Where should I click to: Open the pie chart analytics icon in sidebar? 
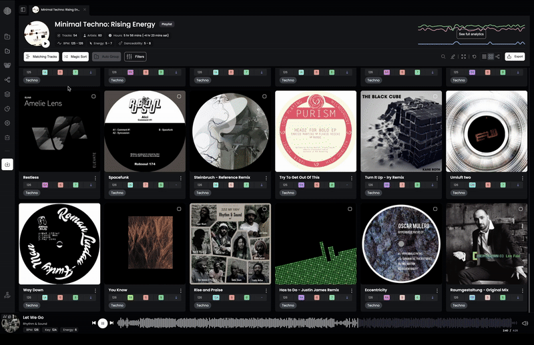pos(7,109)
